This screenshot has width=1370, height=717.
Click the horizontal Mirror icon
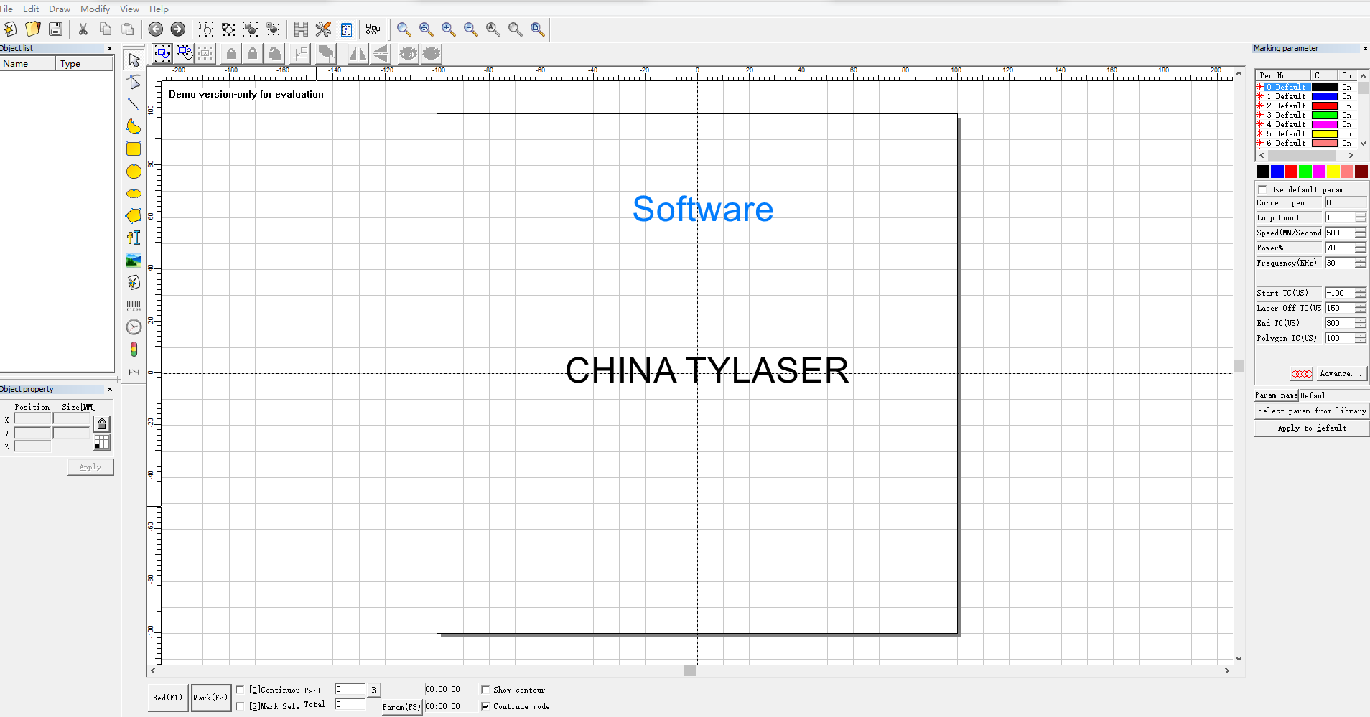[x=358, y=53]
